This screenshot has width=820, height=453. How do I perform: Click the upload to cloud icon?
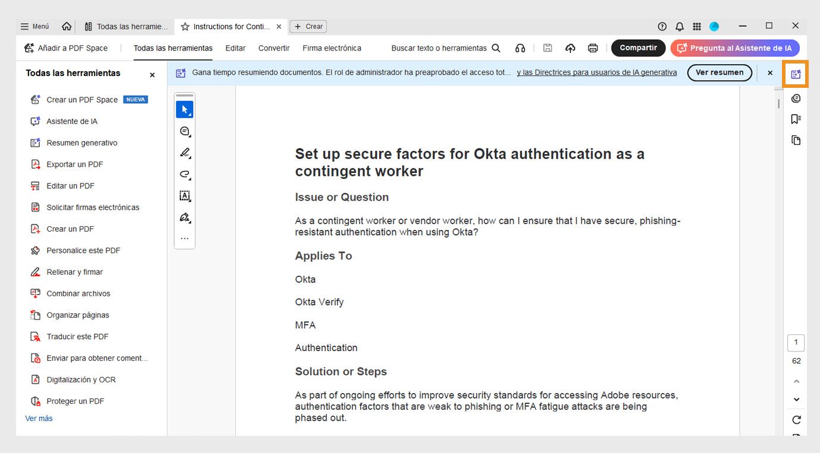[570, 48]
